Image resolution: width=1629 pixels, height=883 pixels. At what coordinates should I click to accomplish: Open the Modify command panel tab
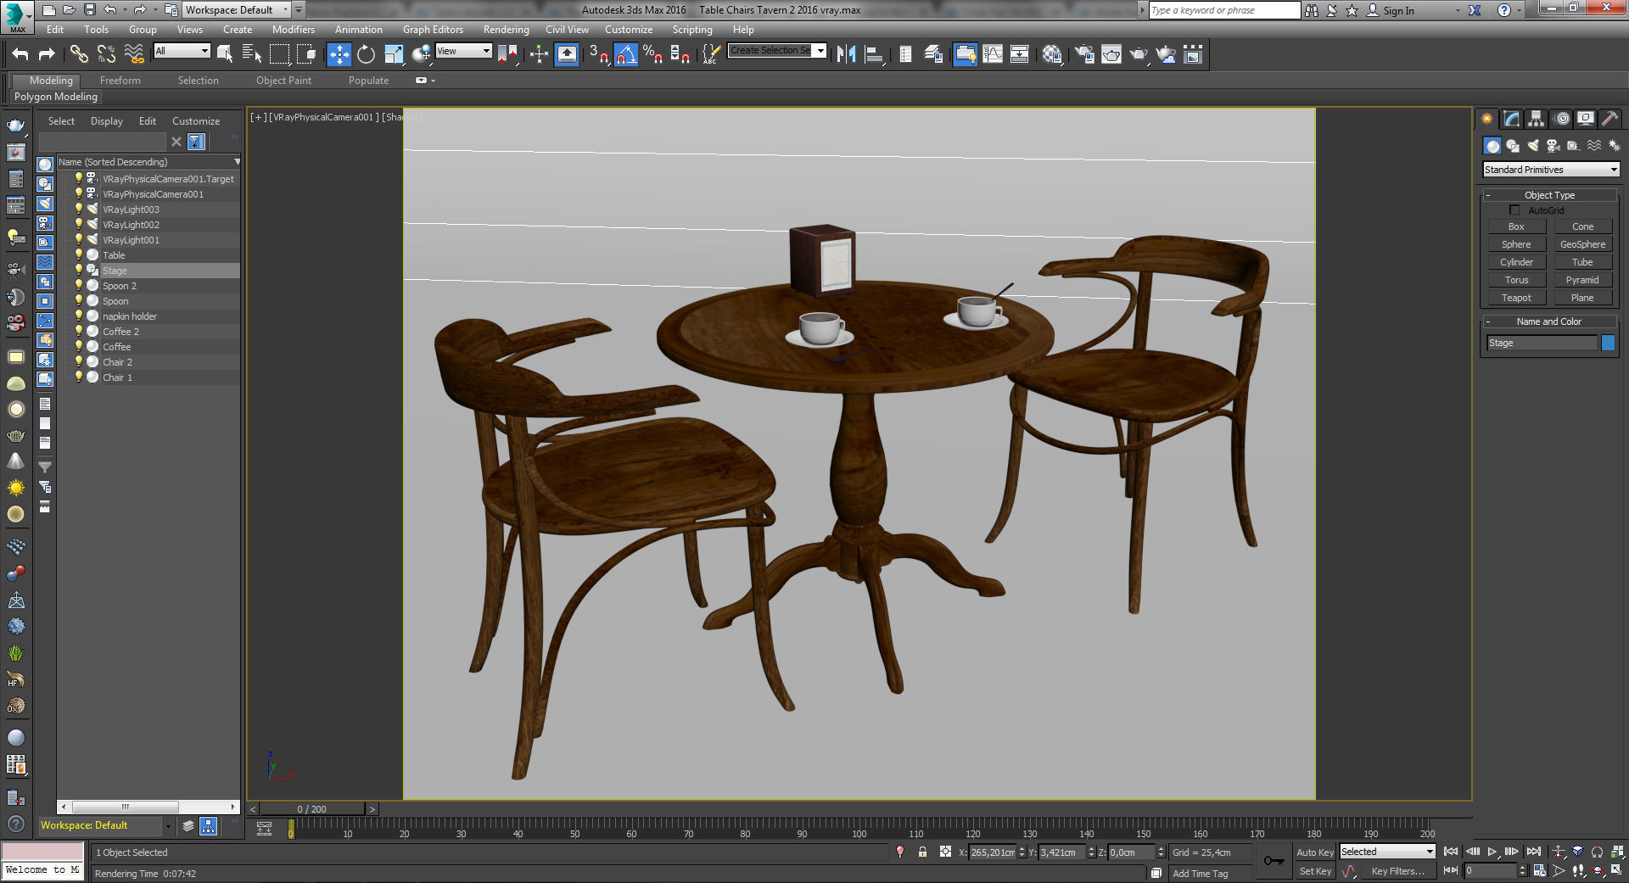point(1511,119)
